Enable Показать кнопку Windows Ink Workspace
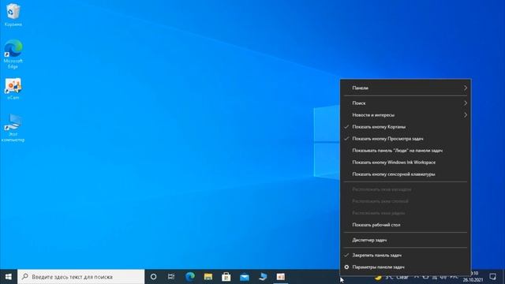 click(406, 163)
